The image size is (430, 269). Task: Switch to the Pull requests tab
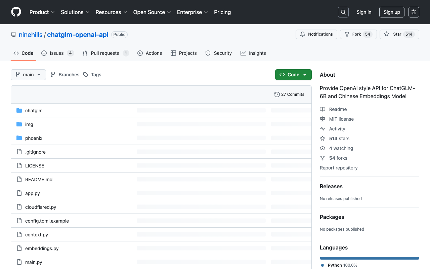point(105,53)
